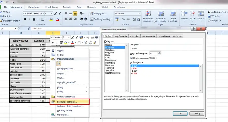Apply percent style from the Liczba group
The image size is (228, 122).
pyautogui.click(x=124, y=19)
